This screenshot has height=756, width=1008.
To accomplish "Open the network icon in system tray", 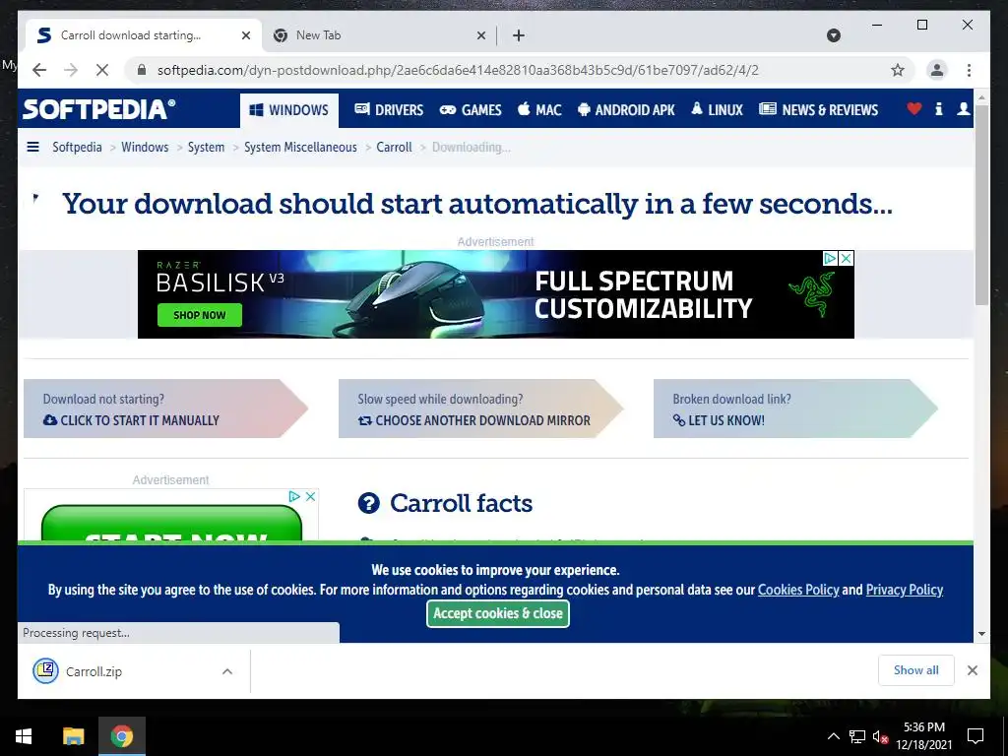I will [856, 736].
